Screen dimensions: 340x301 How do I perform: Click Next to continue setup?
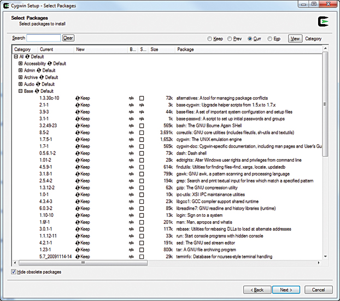point(286,290)
